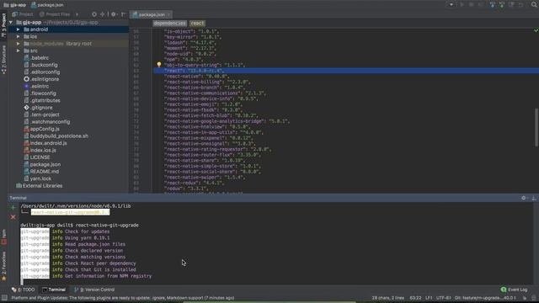Select appConfig.js file

point(41,129)
